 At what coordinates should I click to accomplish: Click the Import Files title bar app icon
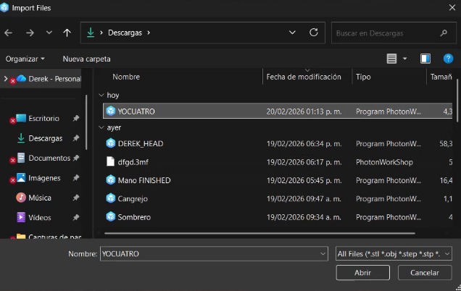pos(4,7)
